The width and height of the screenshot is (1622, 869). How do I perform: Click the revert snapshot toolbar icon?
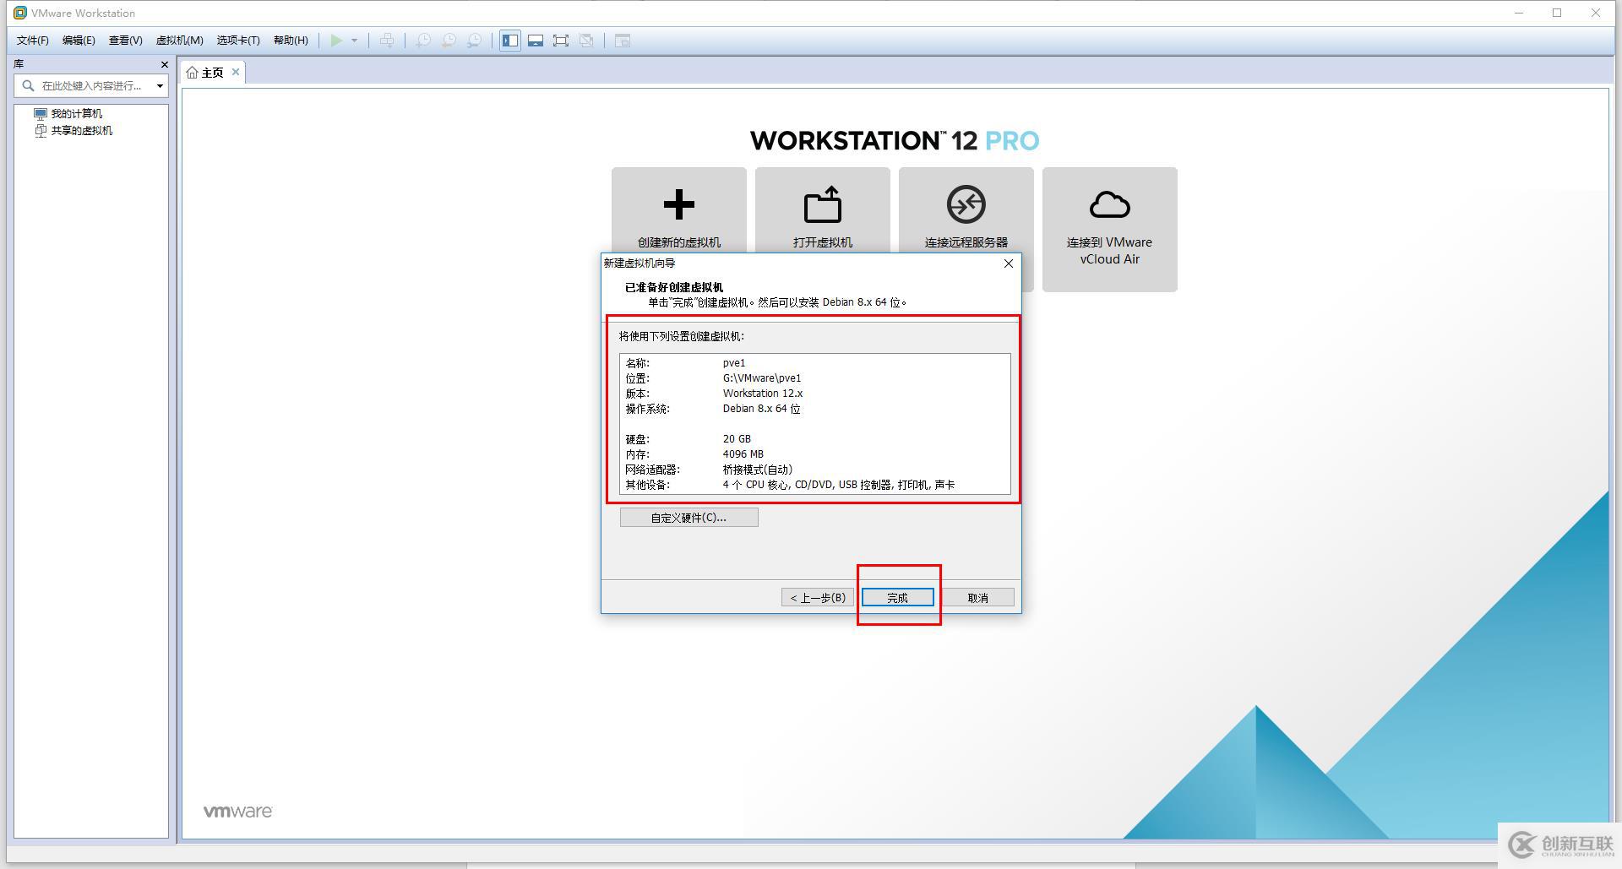click(449, 40)
